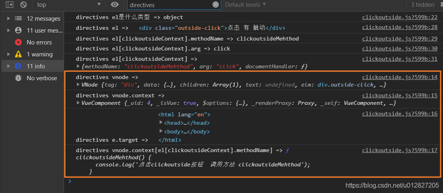
Task: Open source link clickoutside.js?599b:29
Action: coord(400,38)
